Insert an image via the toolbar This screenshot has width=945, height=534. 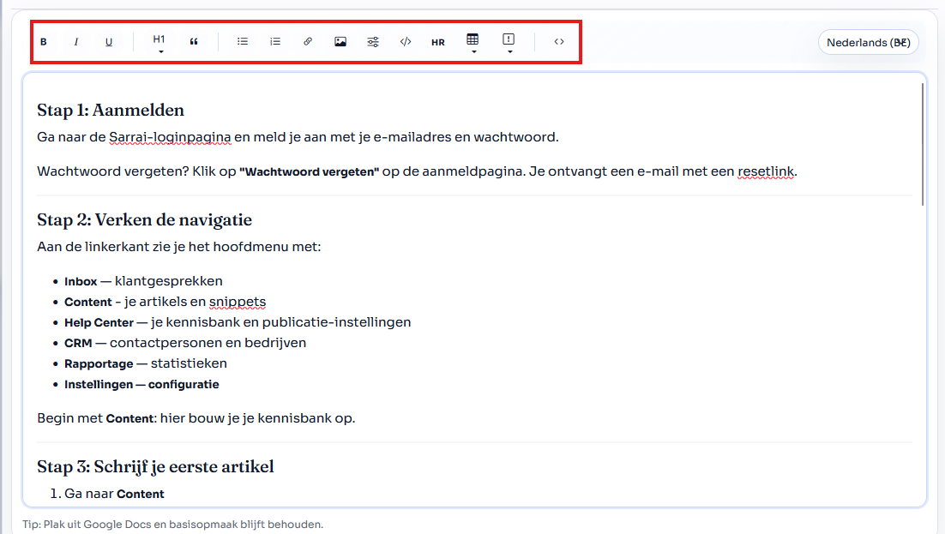[x=340, y=40]
